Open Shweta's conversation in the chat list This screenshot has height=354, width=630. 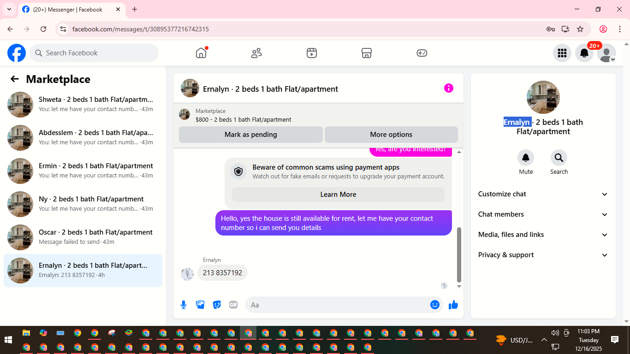[83, 105]
